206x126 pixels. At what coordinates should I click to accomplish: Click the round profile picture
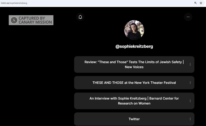[134, 30]
